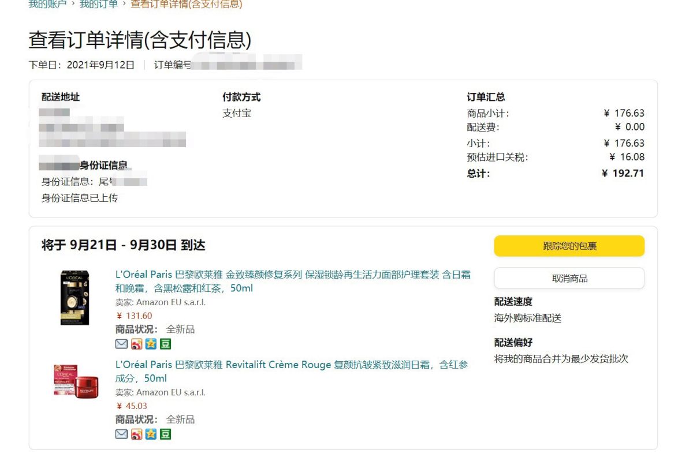The height and width of the screenshot is (476, 693).
Task: Select the 身份证信息已上传 status text
Action: tap(80, 198)
